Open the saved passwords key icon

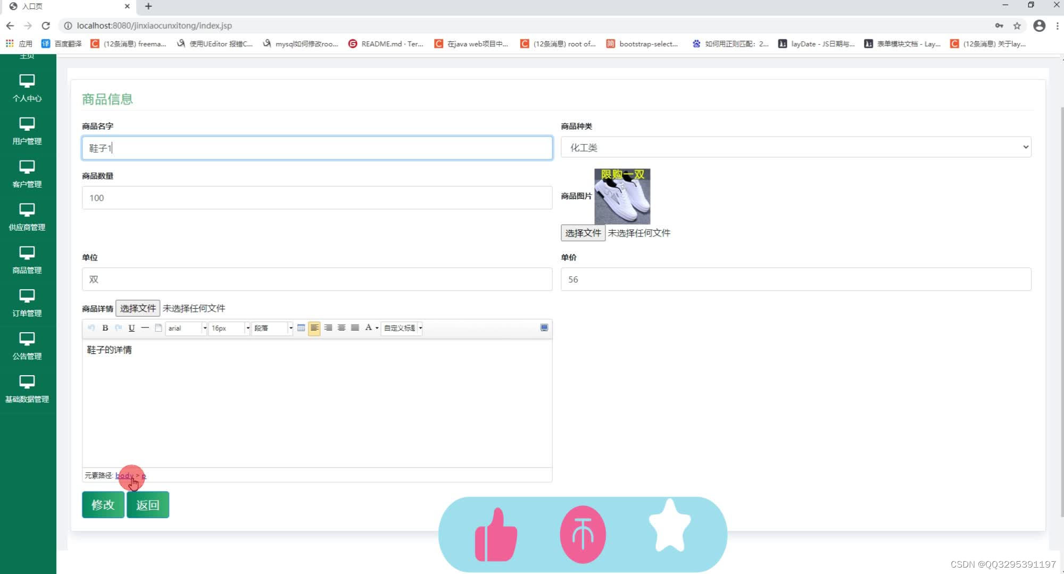click(x=999, y=26)
